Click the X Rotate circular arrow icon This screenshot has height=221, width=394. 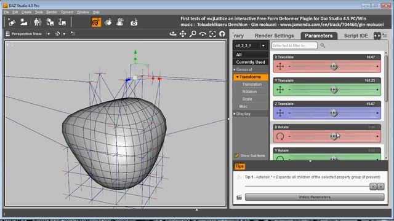(280, 136)
